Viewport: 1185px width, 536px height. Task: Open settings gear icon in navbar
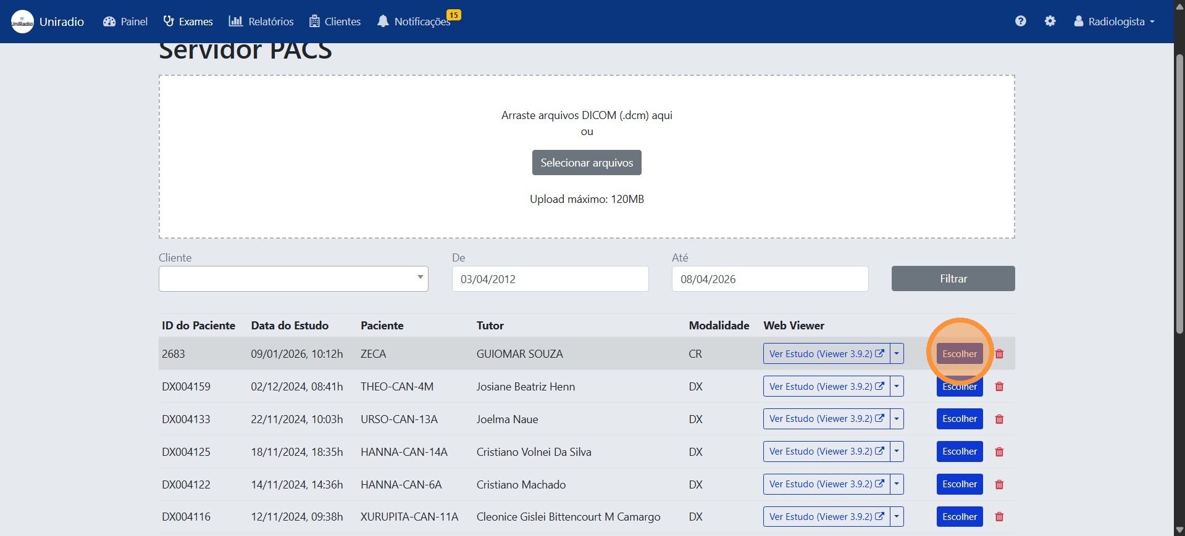pos(1050,22)
